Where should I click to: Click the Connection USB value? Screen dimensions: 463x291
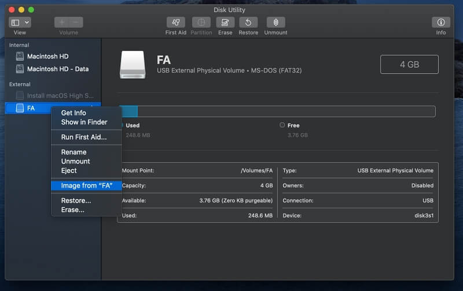point(428,200)
